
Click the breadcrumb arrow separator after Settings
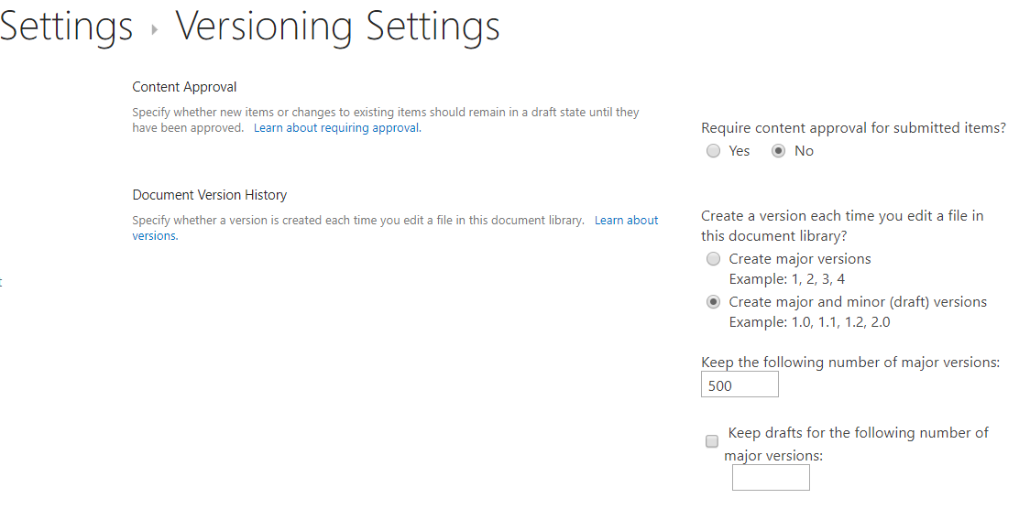(x=155, y=29)
